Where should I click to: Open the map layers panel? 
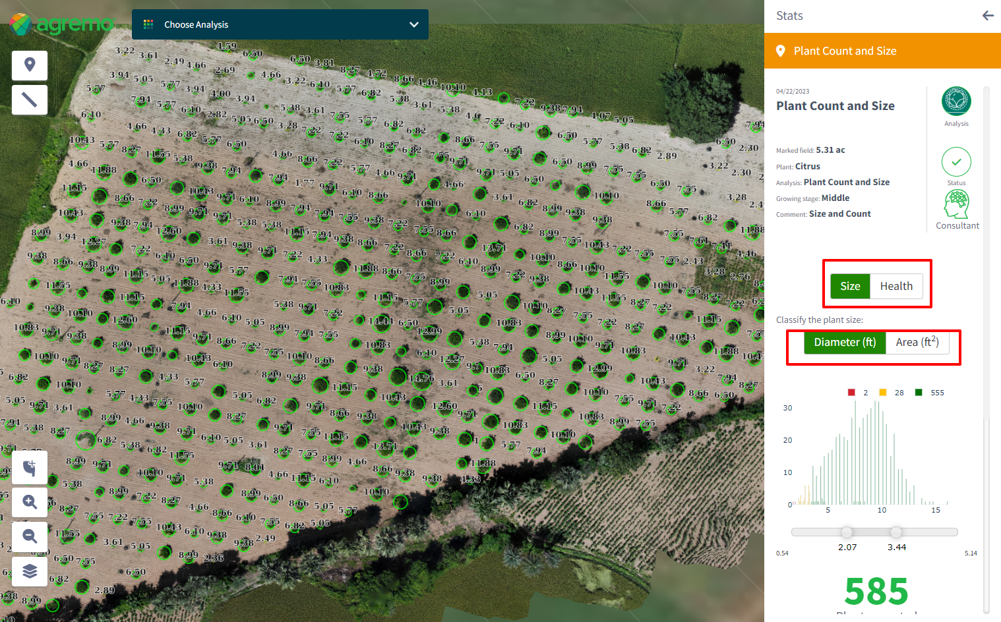coord(30,571)
